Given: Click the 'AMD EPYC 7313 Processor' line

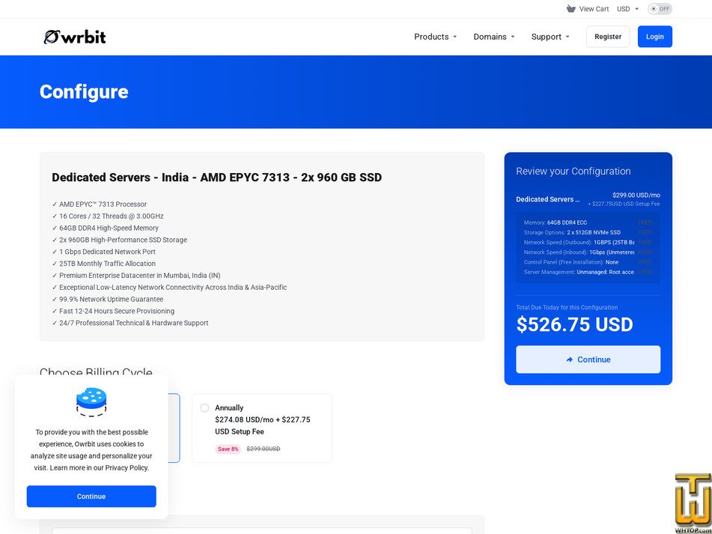Looking at the screenshot, I should point(99,204).
